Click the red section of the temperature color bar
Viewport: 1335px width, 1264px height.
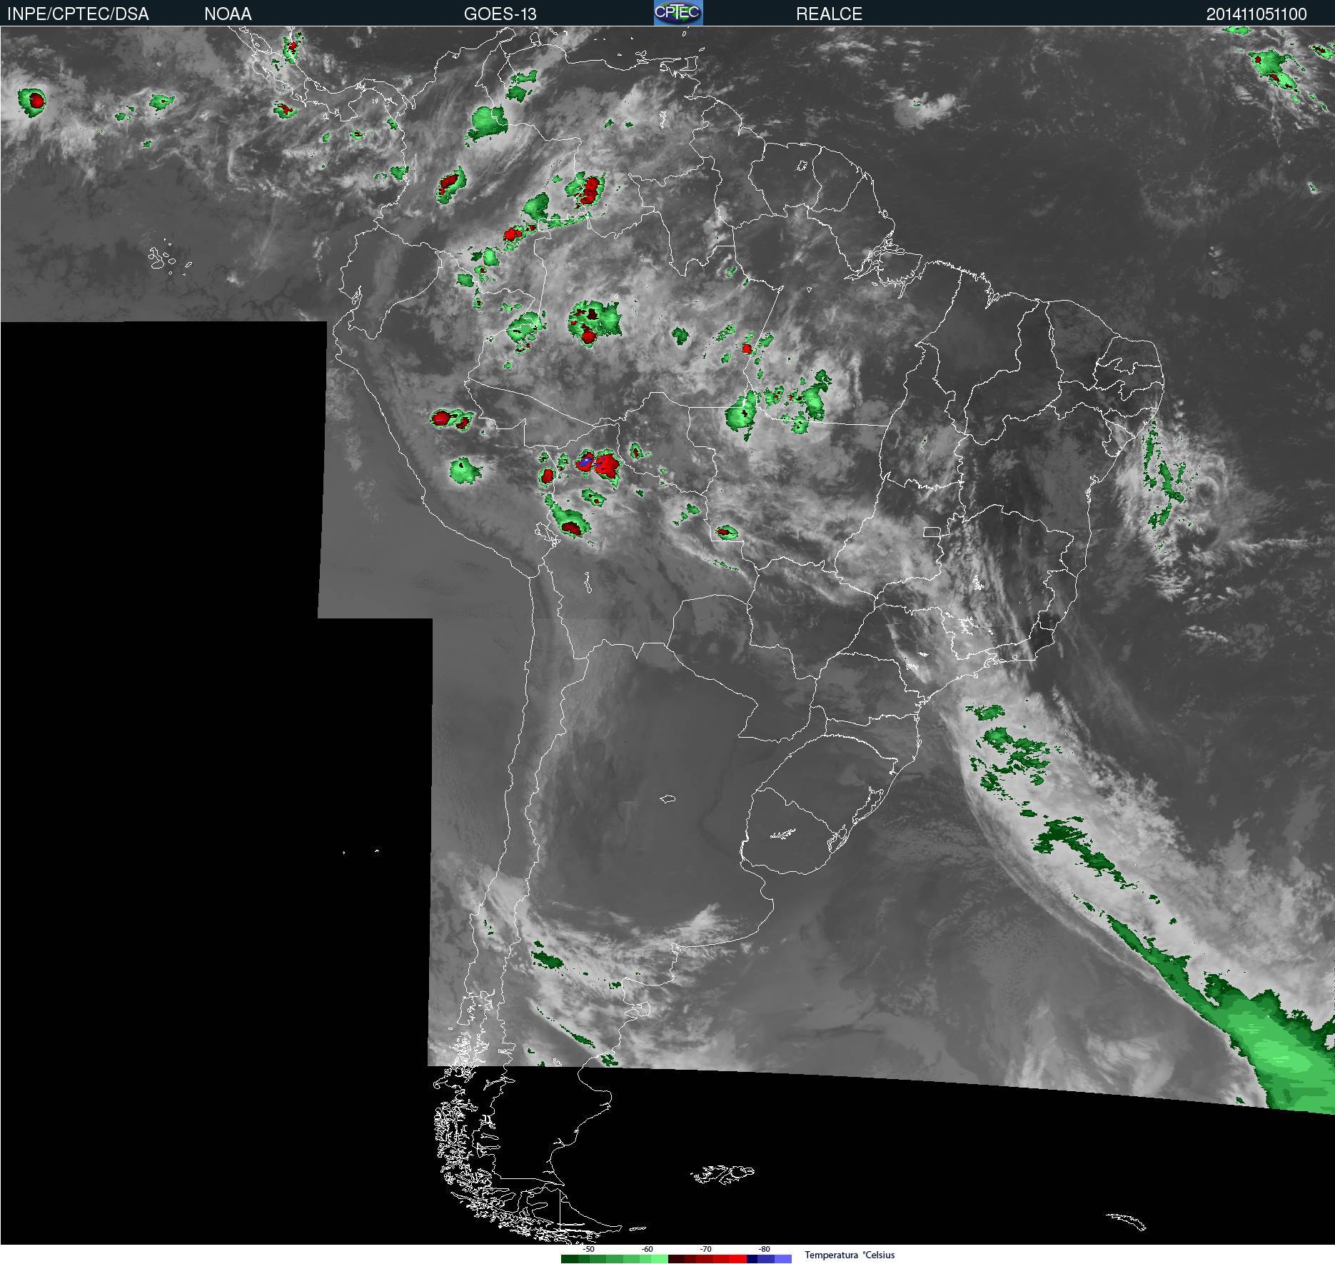pyautogui.click(x=707, y=1259)
